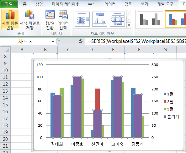Click the chart's top border resize handle
Screen dimensions: 186x153
pyautogui.click(x=109, y=59)
